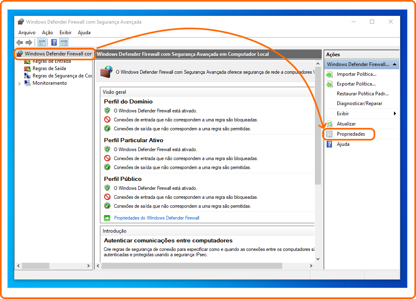Click Atualizar in the Ações pane
The height and width of the screenshot is (299, 416).
point(346,124)
